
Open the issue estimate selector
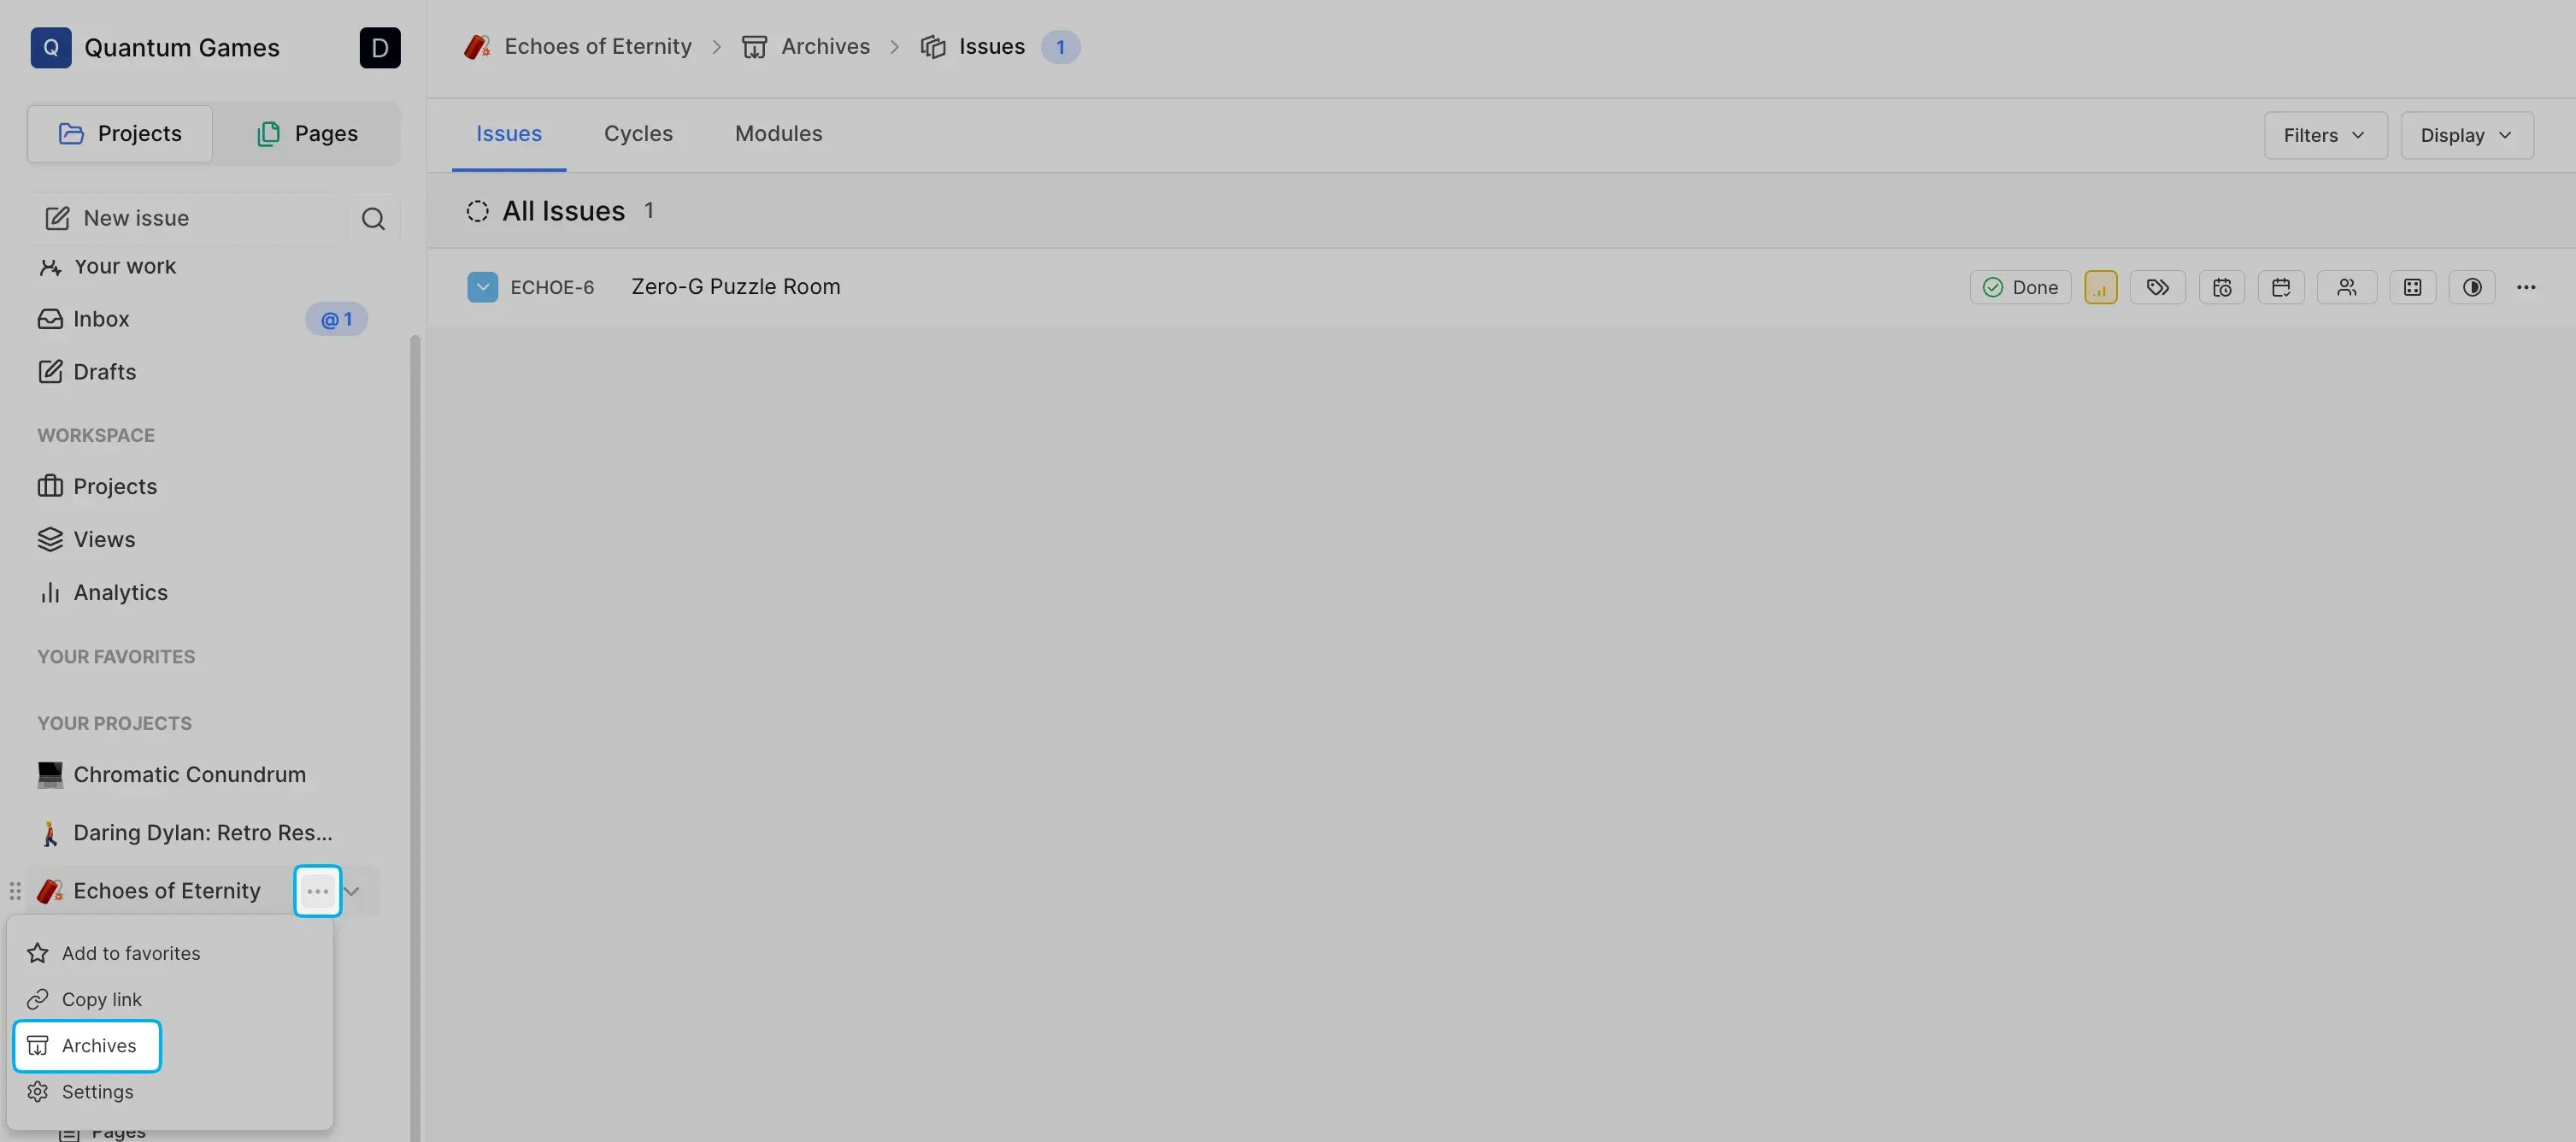(x=2413, y=287)
